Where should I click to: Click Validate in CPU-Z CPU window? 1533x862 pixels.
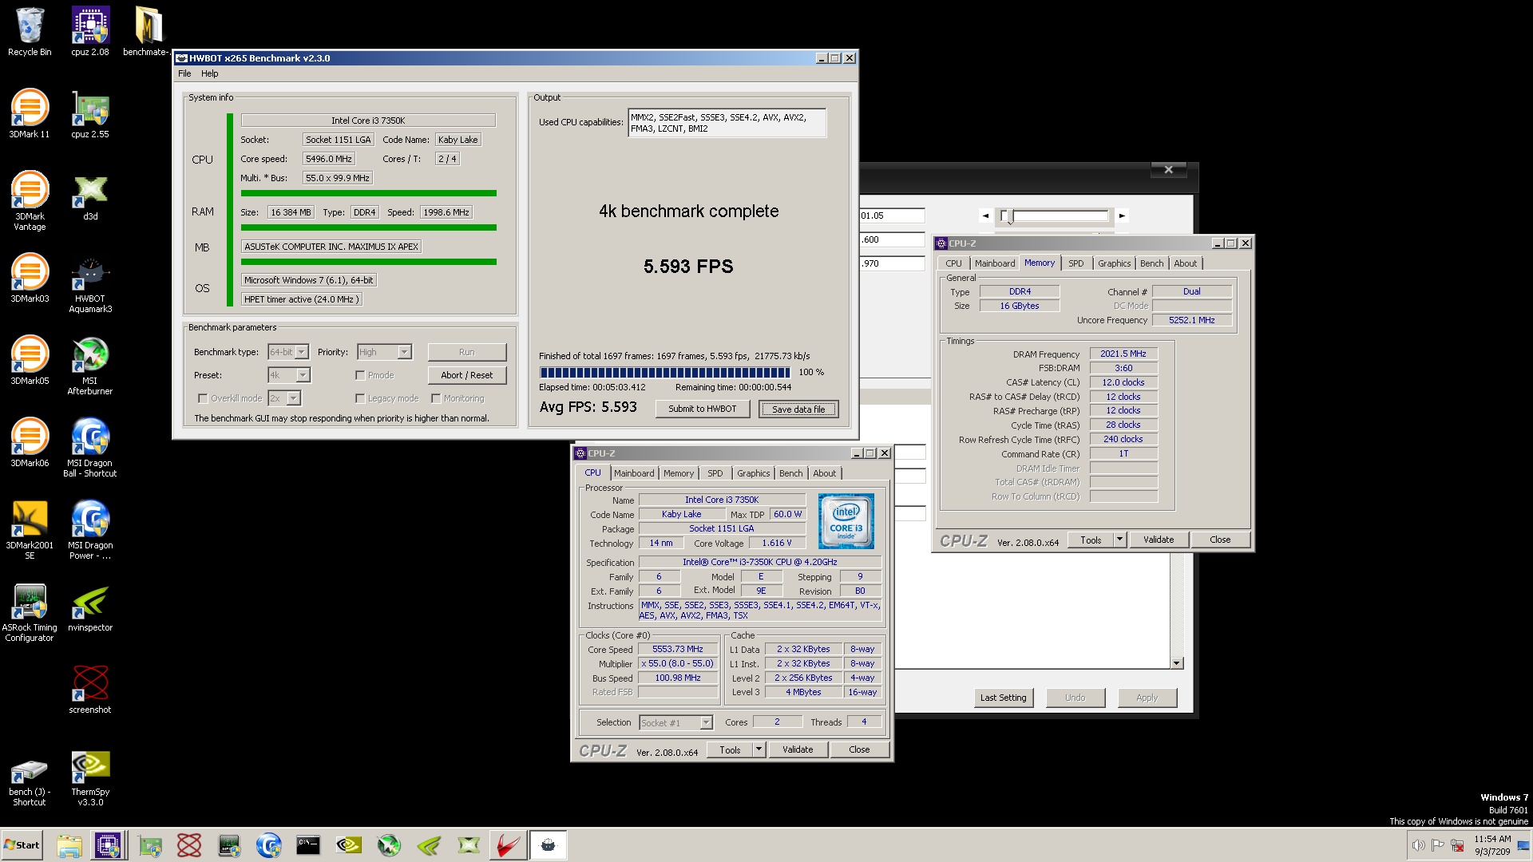pyautogui.click(x=798, y=749)
